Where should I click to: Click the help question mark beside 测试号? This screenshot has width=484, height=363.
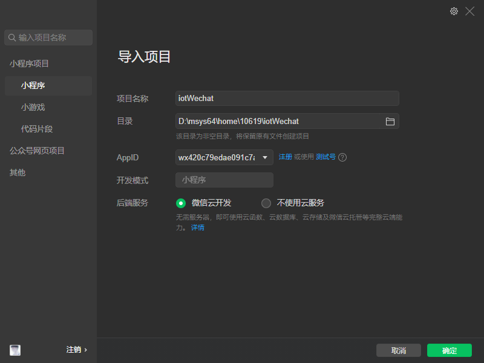point(342,157)
